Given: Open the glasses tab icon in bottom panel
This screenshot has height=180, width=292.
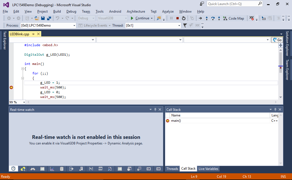Looking at the screenshot, I should tap(100, 169).
